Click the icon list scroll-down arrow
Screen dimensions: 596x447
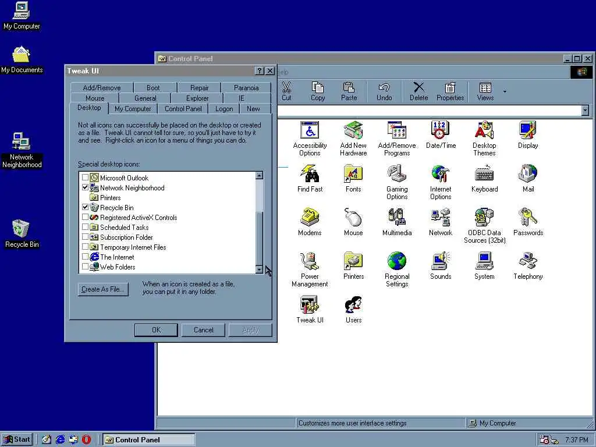pyautogui.click(x=259, y=269)
